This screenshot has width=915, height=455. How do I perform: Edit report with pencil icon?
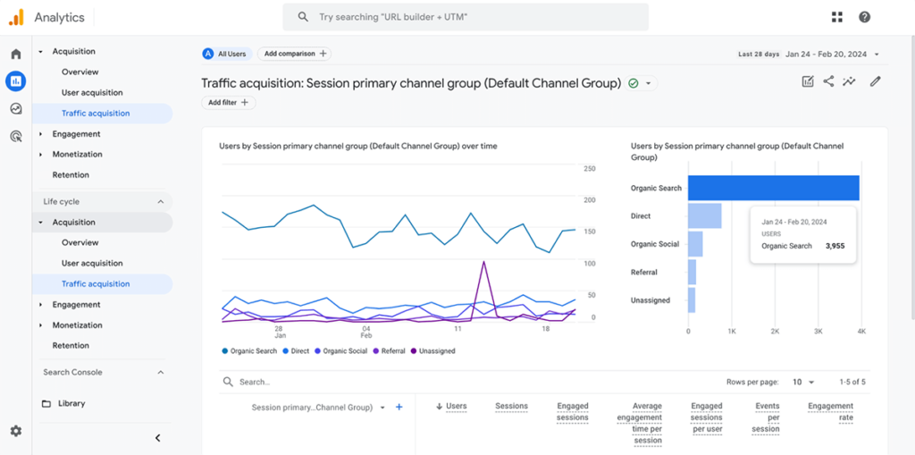[x=875, y=81]
